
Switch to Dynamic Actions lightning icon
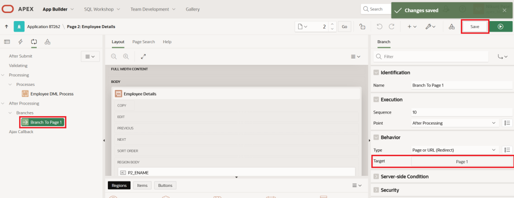tap(20, 42)
